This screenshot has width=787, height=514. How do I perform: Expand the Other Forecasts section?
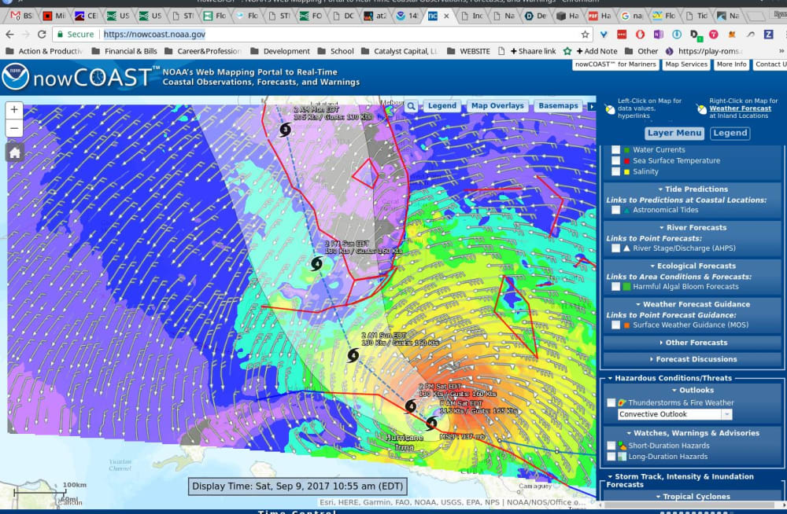[693, 343]
